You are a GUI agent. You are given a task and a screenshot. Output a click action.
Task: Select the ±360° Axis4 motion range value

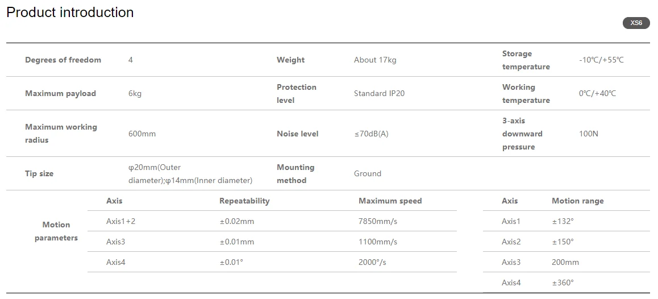pyautogui.click(x=563, y=283)
